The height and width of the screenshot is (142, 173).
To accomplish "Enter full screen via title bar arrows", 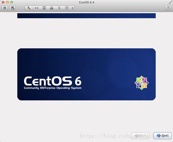I will click(x=170, y=2).
